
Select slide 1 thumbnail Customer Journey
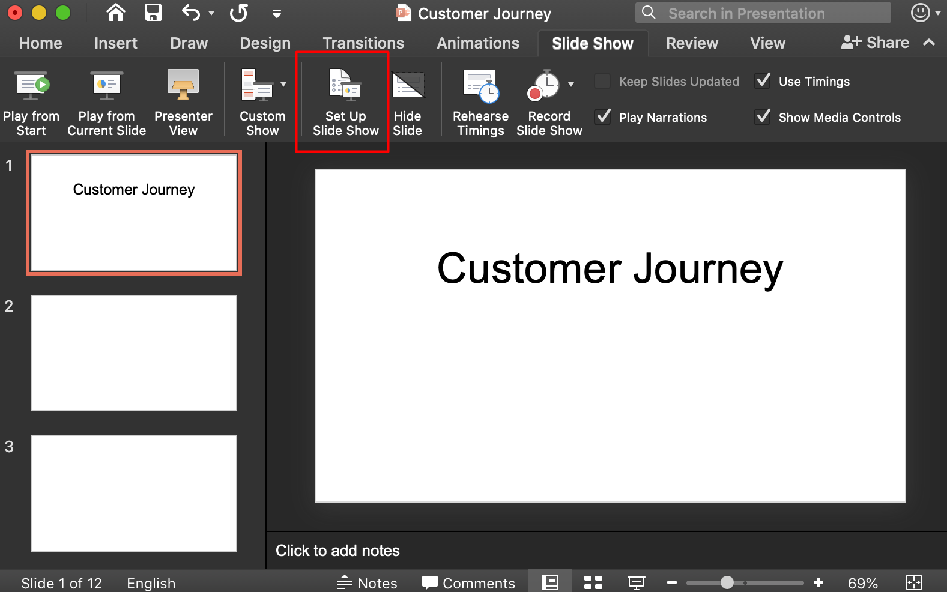coord(134,213)
